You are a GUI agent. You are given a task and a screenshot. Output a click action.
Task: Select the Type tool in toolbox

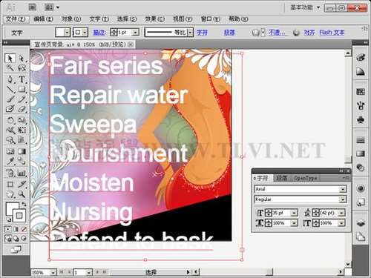(22, 79)
